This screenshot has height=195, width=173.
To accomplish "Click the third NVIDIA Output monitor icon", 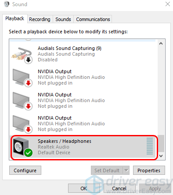I will (22, 124).
